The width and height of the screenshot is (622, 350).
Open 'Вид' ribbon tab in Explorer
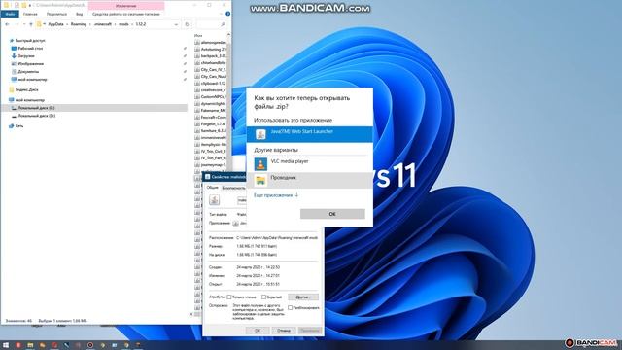coord(80,14)
